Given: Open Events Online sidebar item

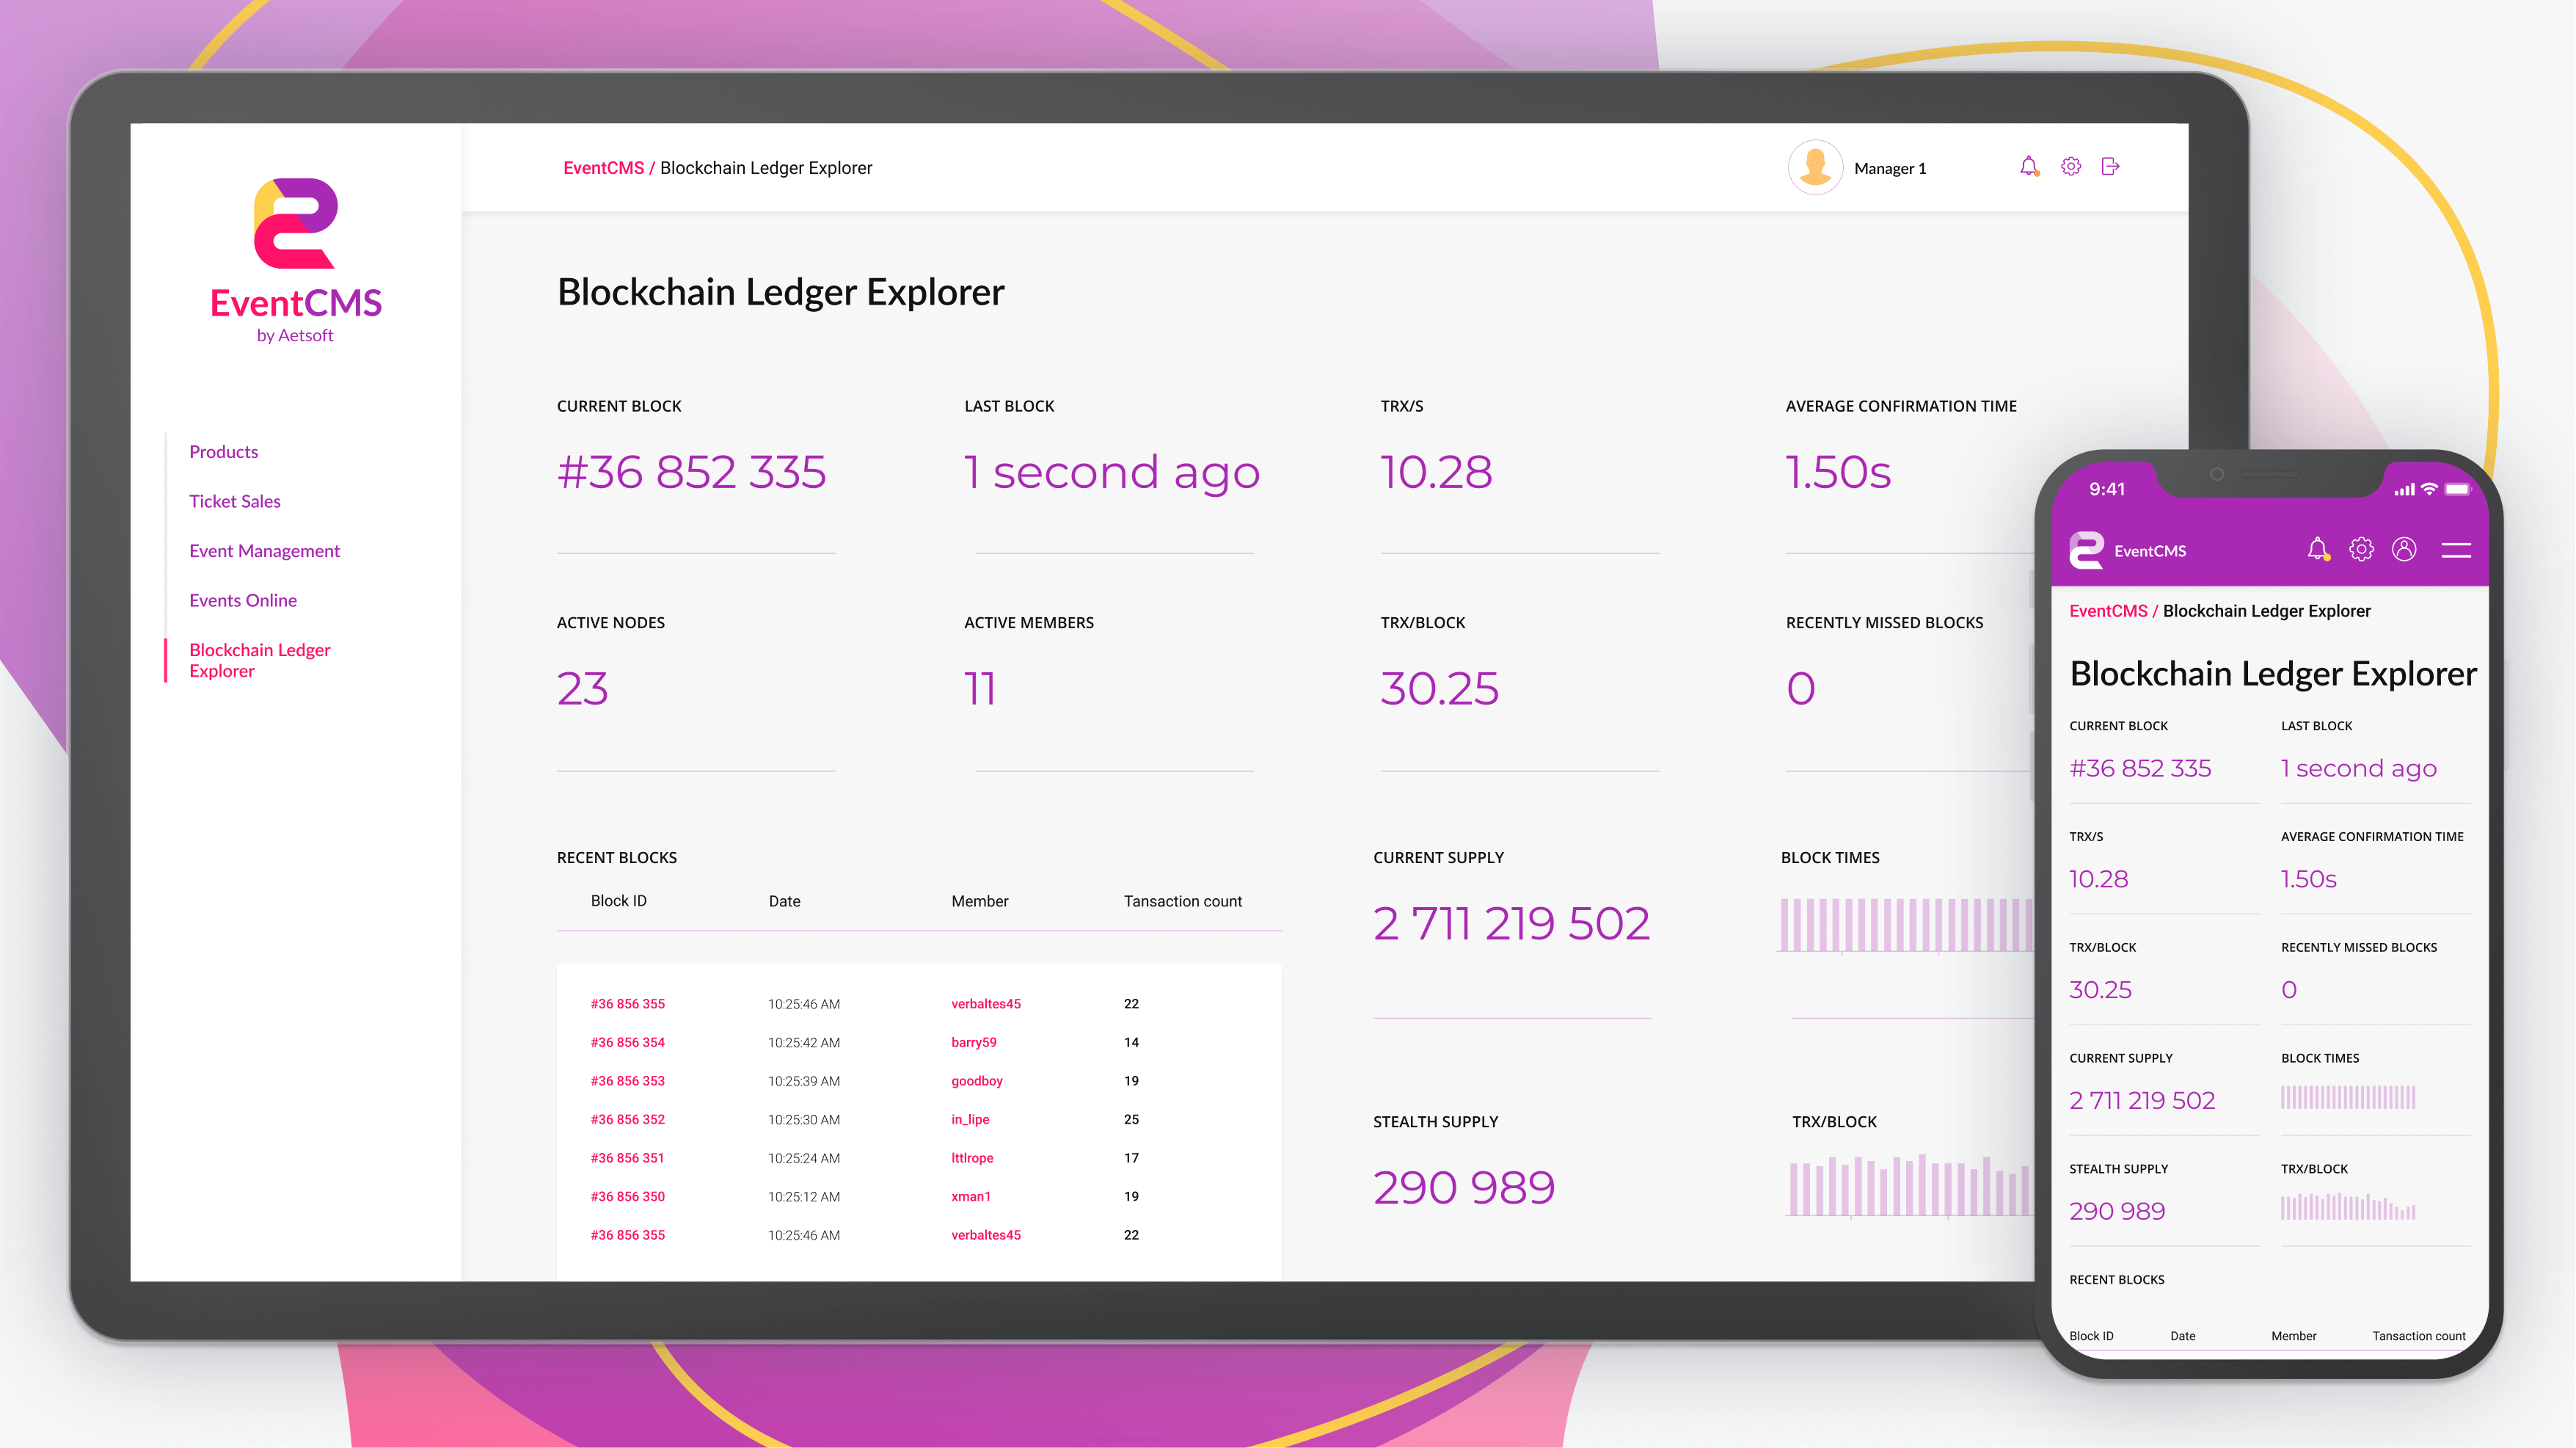Looking at the screenshot, I should pos(243,600).
